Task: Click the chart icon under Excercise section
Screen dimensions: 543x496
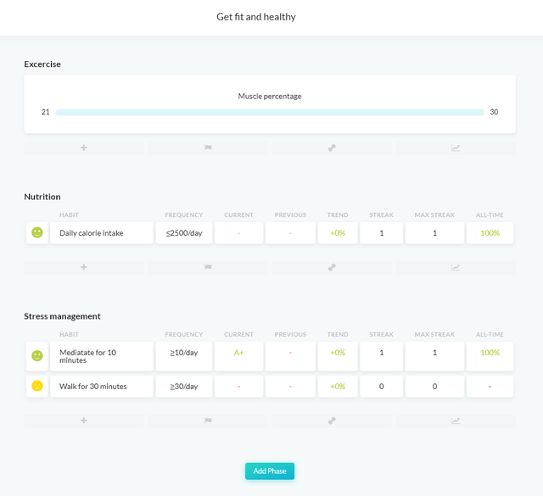Action: point(456,148)
